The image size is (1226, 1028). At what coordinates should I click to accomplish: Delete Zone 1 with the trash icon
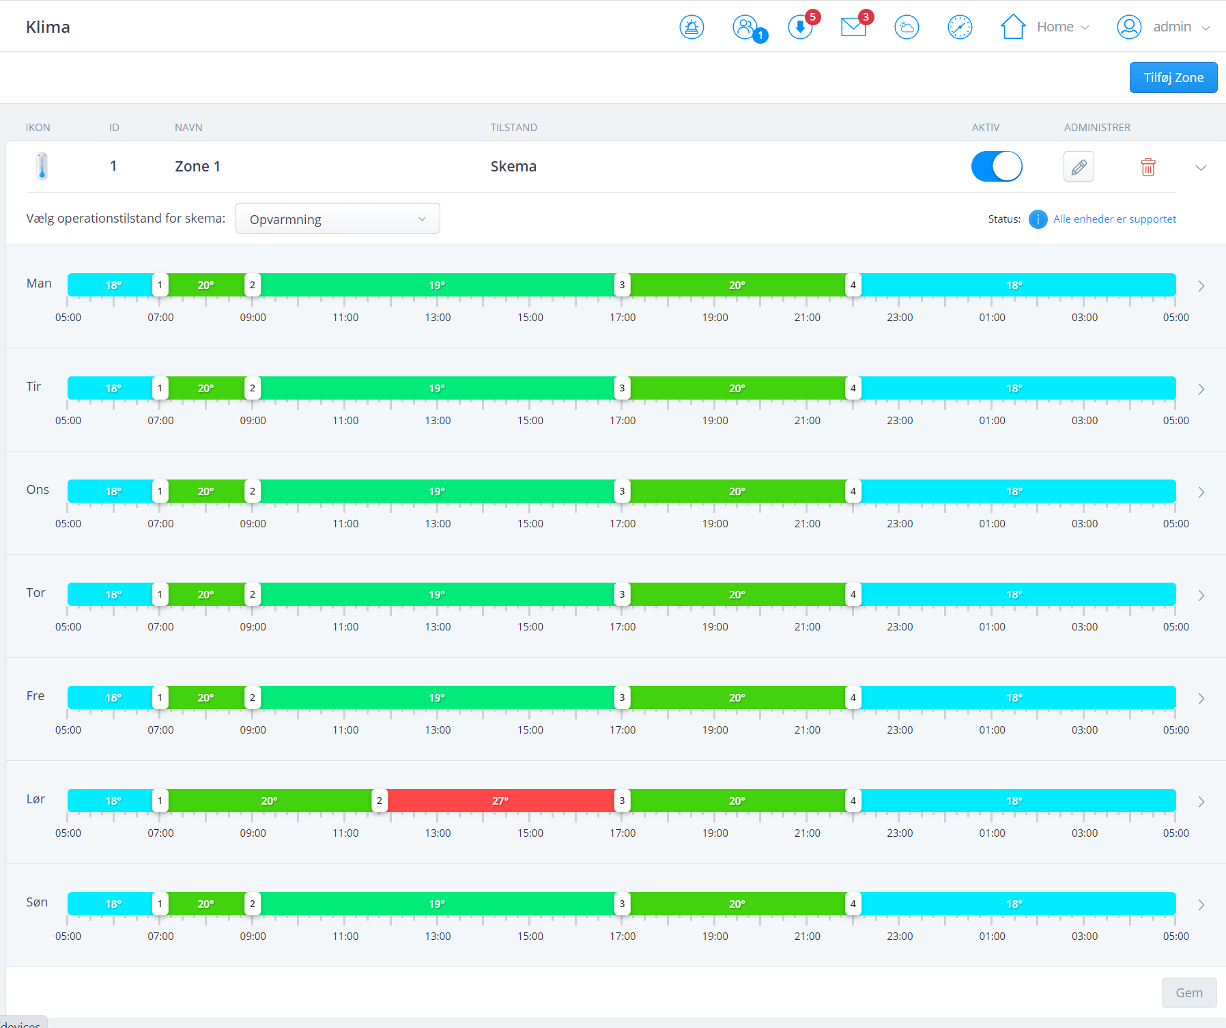coord(1148,167)
